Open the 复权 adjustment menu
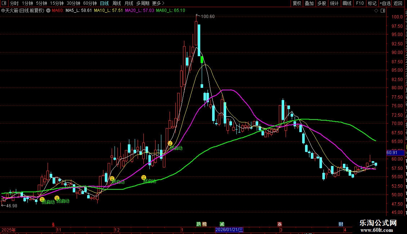 (297, 3)
